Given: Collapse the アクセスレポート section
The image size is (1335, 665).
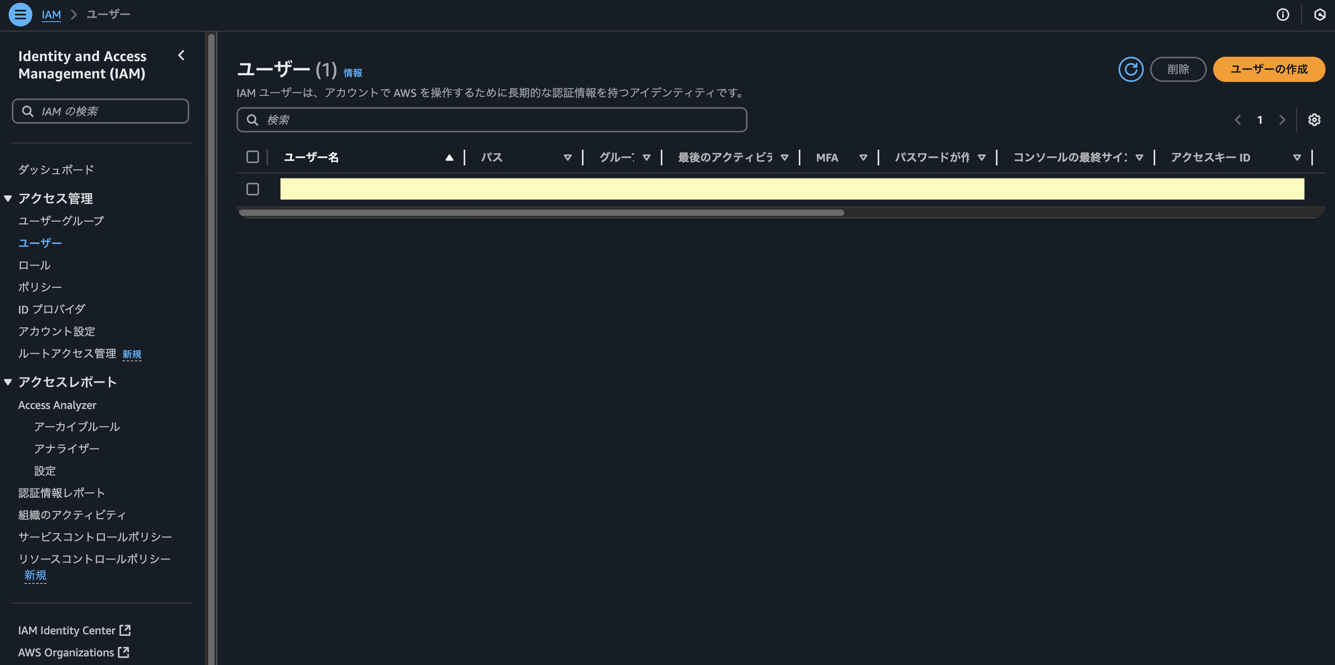Looking at the screenshot, I should 8,382.
